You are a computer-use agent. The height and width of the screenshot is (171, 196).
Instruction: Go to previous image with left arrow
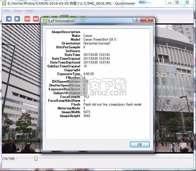click(9, 19)
